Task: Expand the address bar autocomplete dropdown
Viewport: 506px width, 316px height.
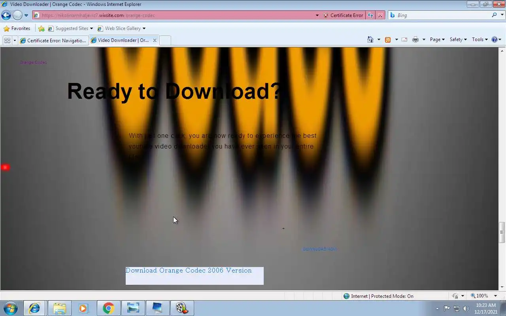Action: [317, 15]
